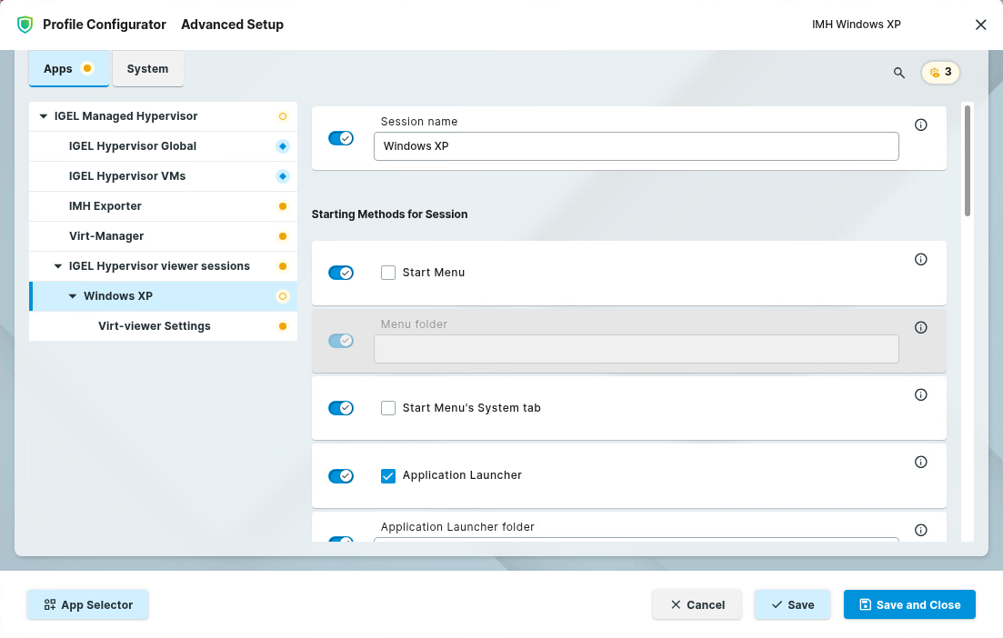Viewport: 1003px width, 638px height.
Task: Switch to the System tab
Action: (147, 69)
